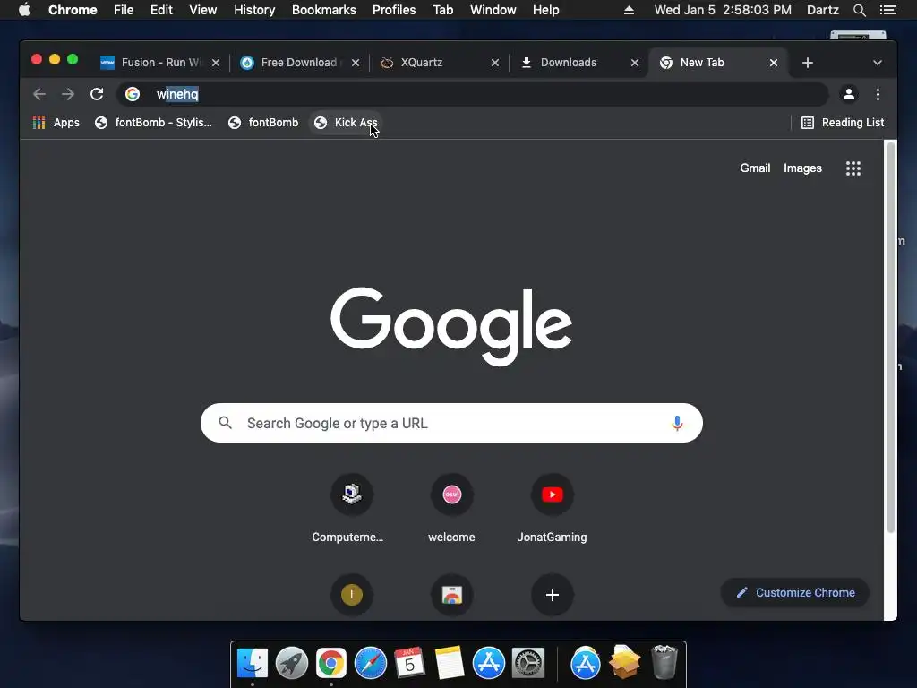Open the JonatGaming YouTube shortcut
The width and height of the screenshot is (917, 688).
point(552,510)
